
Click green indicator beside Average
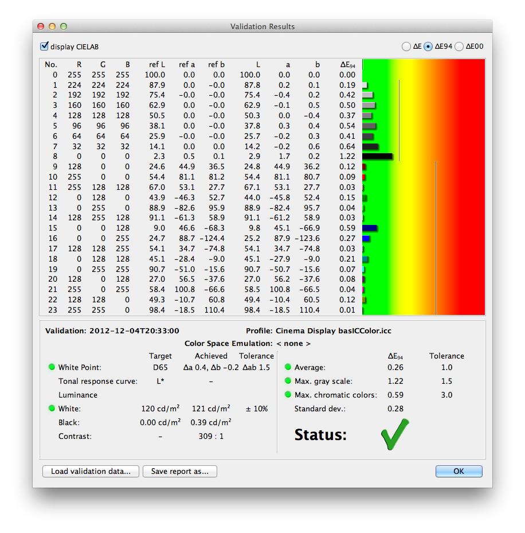coord(288,367)
